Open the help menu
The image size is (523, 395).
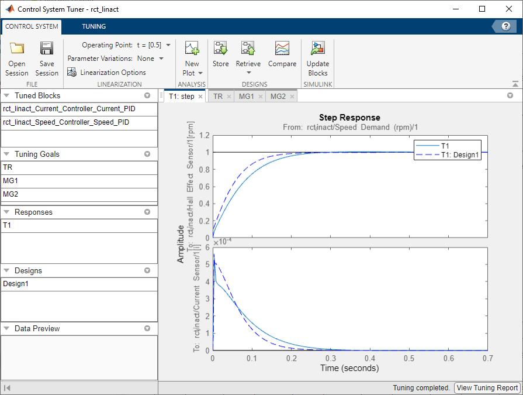click(x=506, y=26)
